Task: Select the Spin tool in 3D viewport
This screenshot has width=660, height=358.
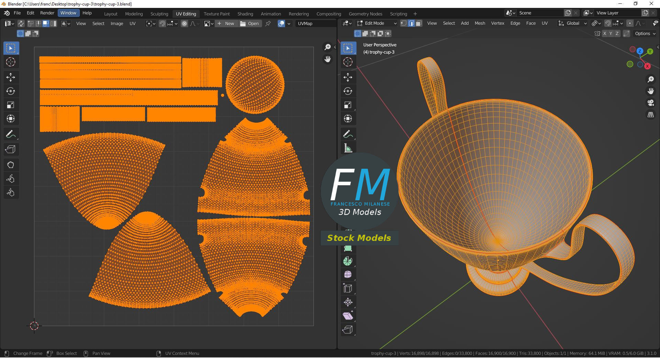Action: (348, 261)
